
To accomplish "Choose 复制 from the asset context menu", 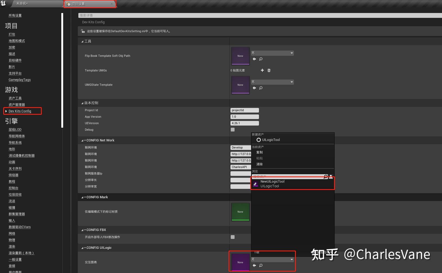I will [259, 152].
